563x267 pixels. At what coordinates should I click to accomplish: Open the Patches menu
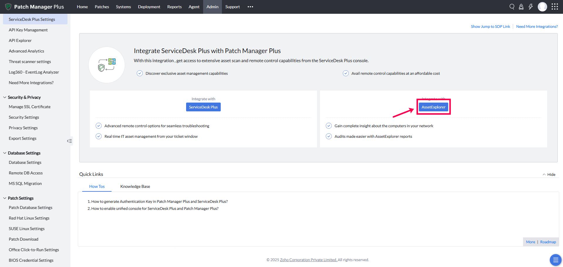click(102, 7)
